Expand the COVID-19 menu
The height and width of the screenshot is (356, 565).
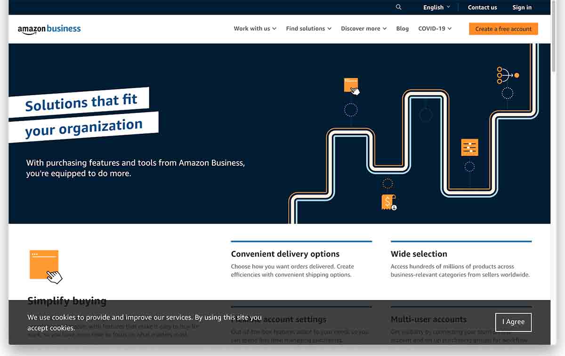[435, 29]
